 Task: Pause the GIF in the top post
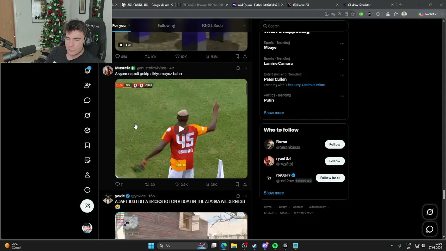(121, 45)
